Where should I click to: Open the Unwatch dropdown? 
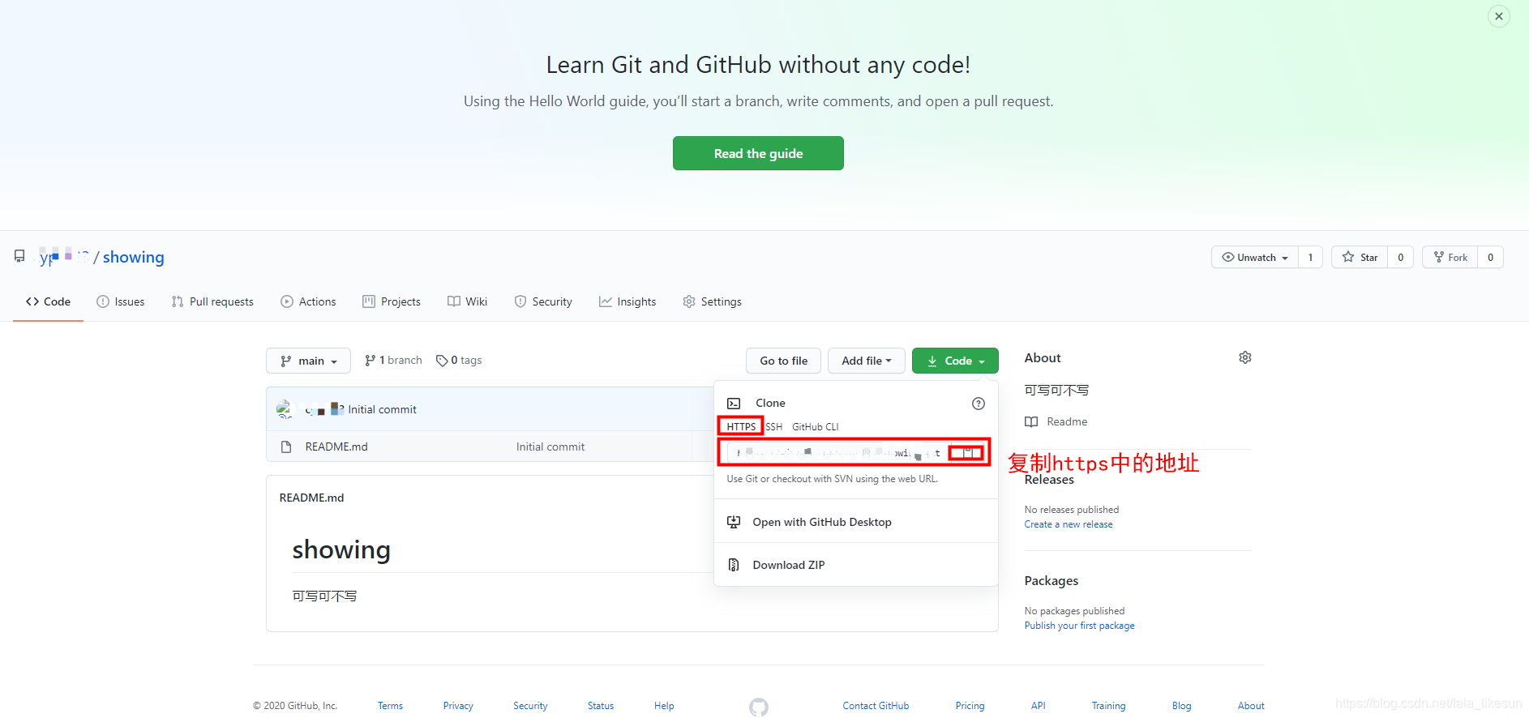point(1255,257)
